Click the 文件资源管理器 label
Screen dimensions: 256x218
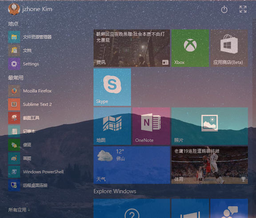pos(37,37)
